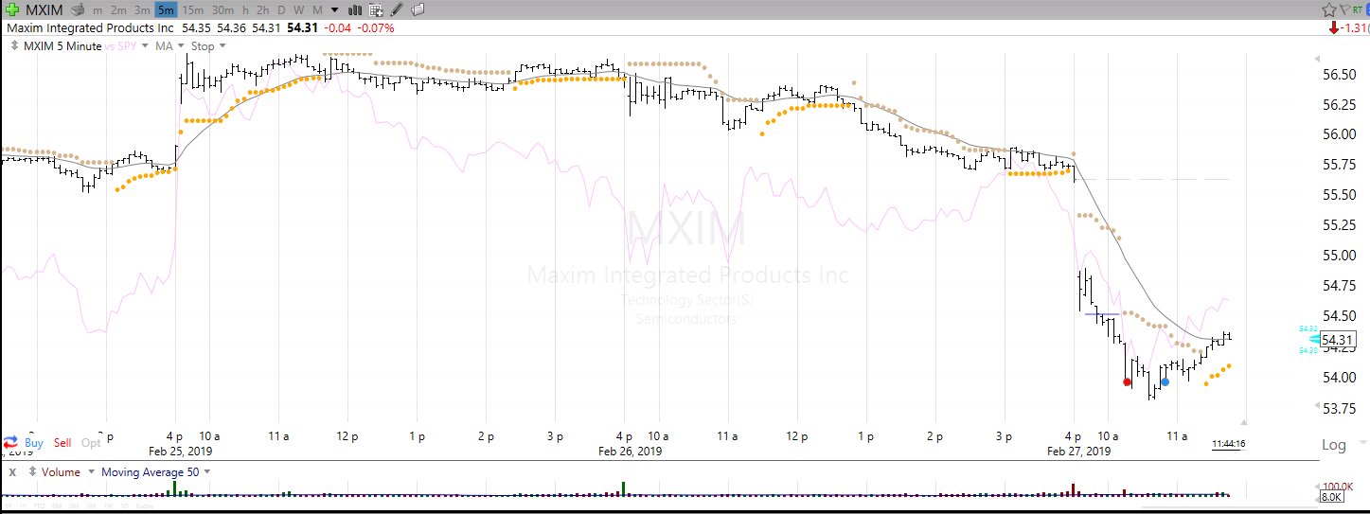Click the Opt options button
This screenshot has width=1370, height=514.
click(x=91, y=443)
